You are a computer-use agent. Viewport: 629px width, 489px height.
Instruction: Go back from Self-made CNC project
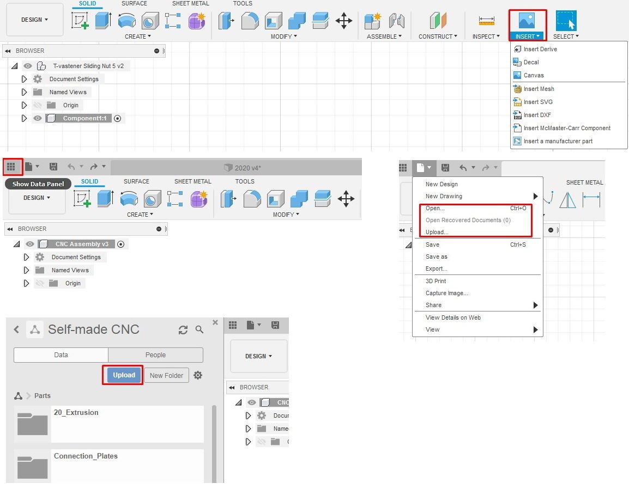tap(16, 329)
